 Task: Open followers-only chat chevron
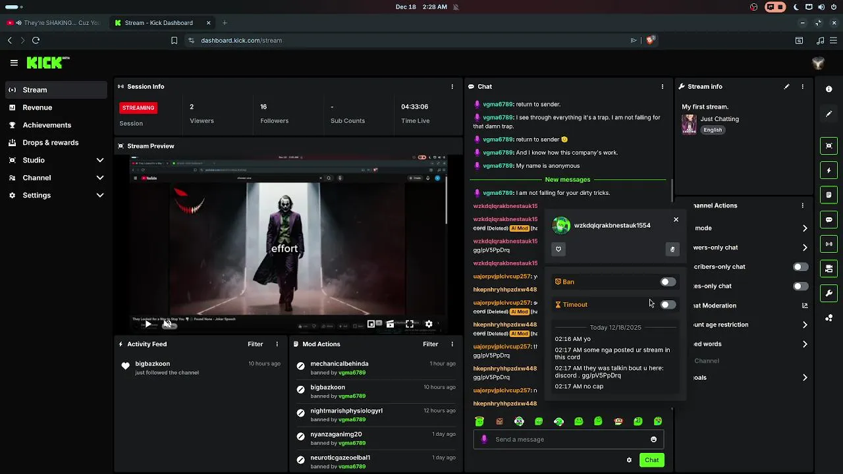pos(805,248)
